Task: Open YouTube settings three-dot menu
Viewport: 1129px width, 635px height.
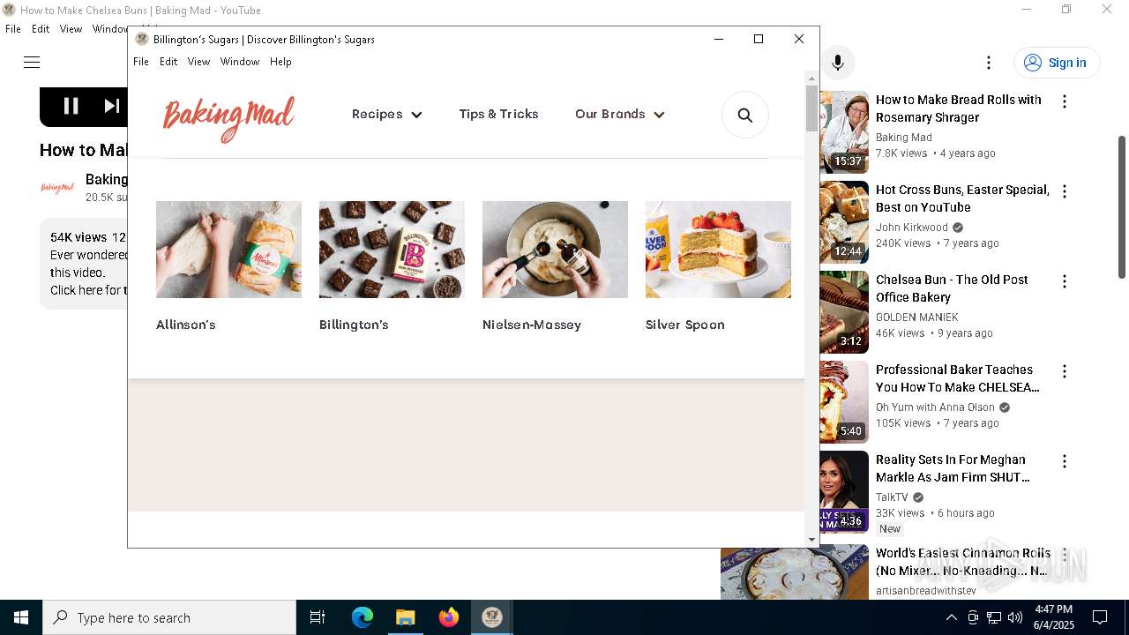Action: coord(989,63)
